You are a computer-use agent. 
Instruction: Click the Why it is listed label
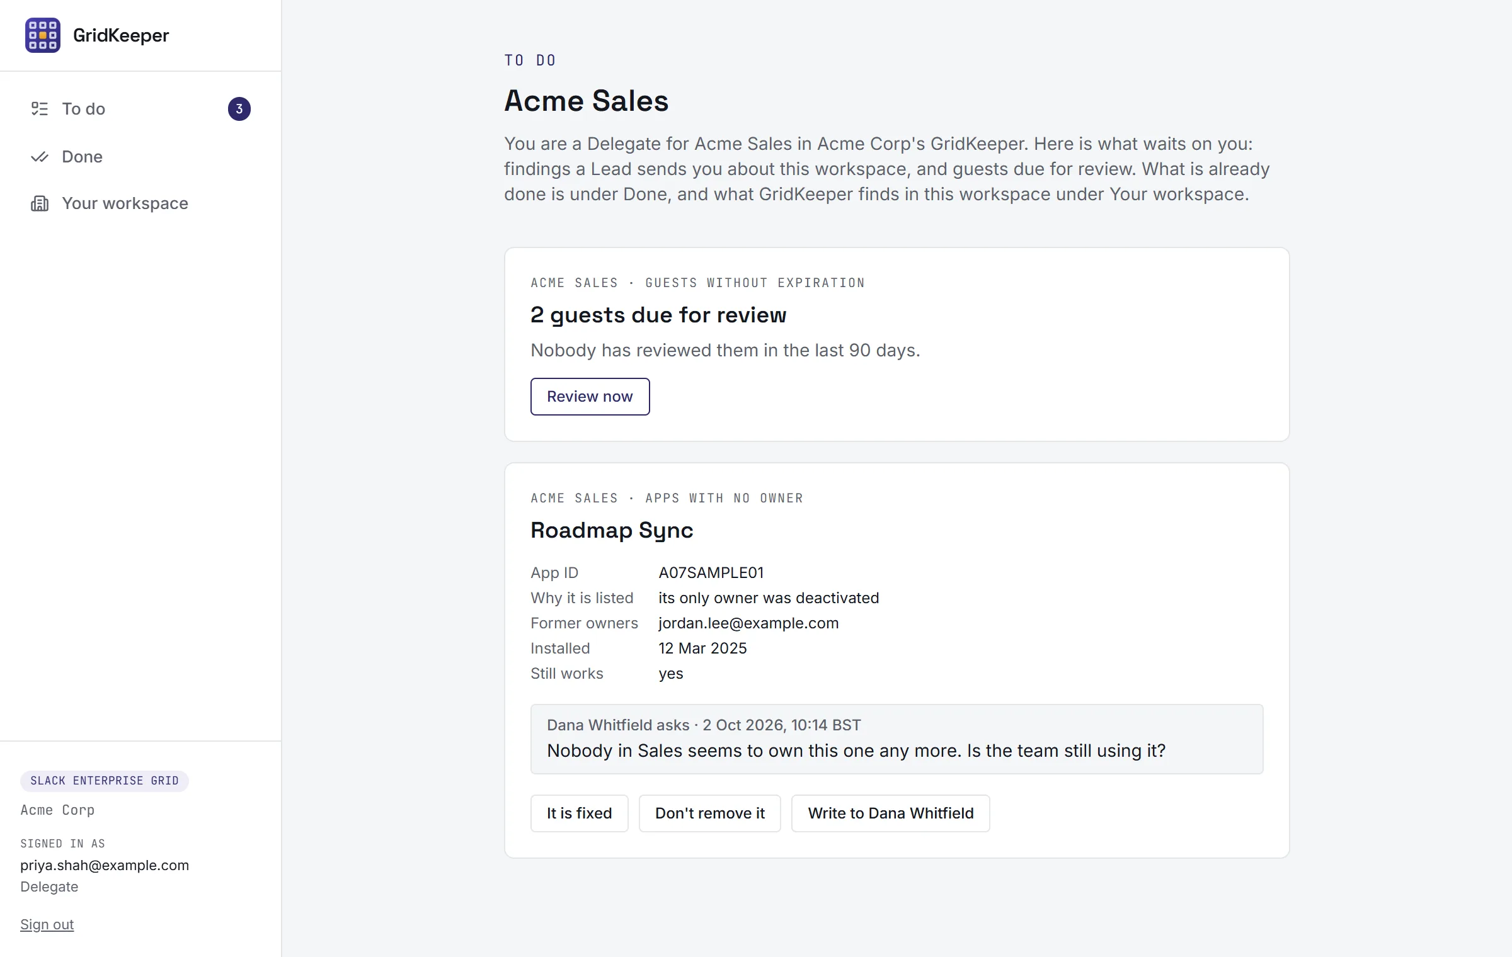581,598
